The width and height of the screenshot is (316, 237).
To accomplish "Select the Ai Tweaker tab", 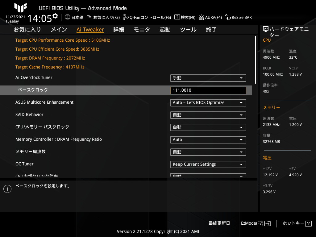I will pos(90,30).
